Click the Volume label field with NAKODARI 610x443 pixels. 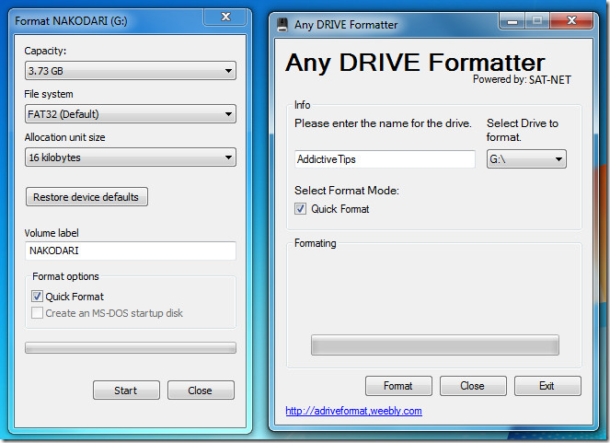click(131, 251)
